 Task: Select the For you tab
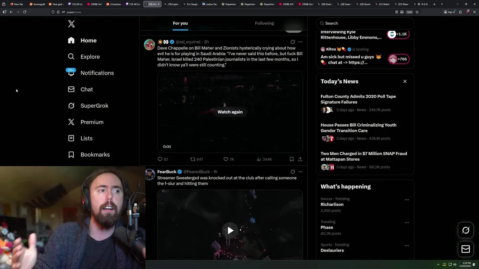click(180, 23)
